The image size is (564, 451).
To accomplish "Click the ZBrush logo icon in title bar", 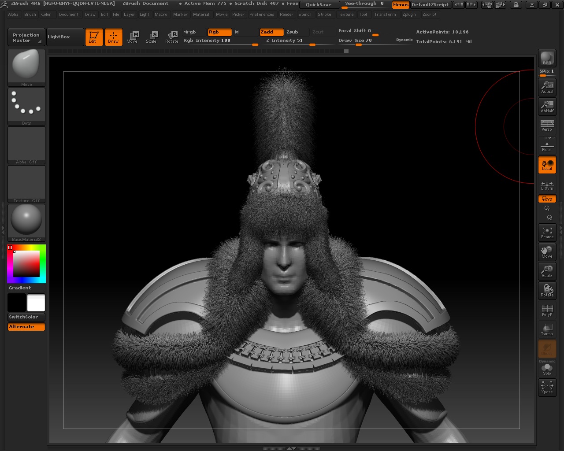I will [x=4, y=4].
